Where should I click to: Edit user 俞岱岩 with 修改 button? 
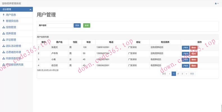click(x=185, y=66)
